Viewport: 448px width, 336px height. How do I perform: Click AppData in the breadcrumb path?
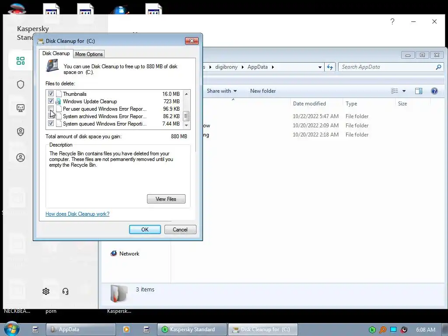[257, 67]
